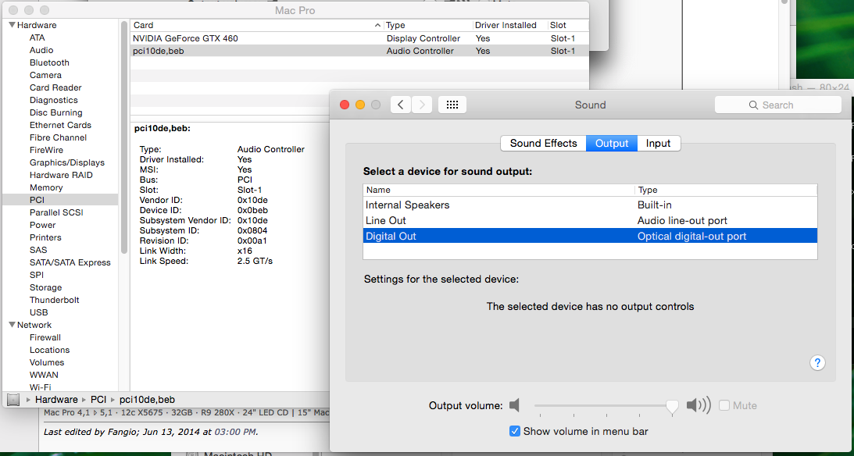Switch to the Input tab

pyautogui.click(x=659, y=144)
